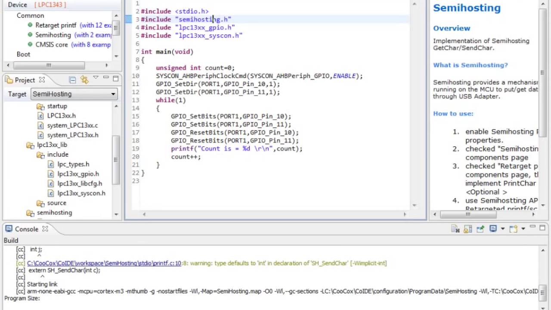Minimize the Console panel

[x=532, y=227]
